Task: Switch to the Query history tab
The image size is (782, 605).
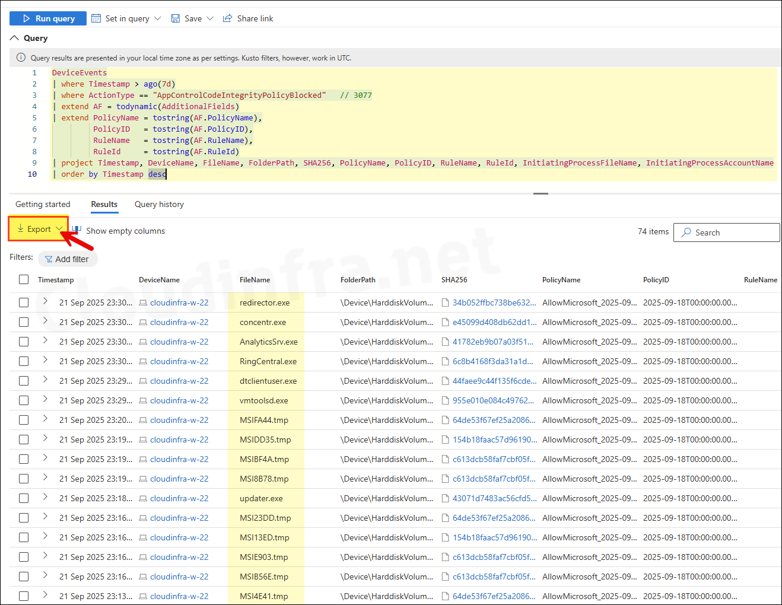Action: [159, 204]
